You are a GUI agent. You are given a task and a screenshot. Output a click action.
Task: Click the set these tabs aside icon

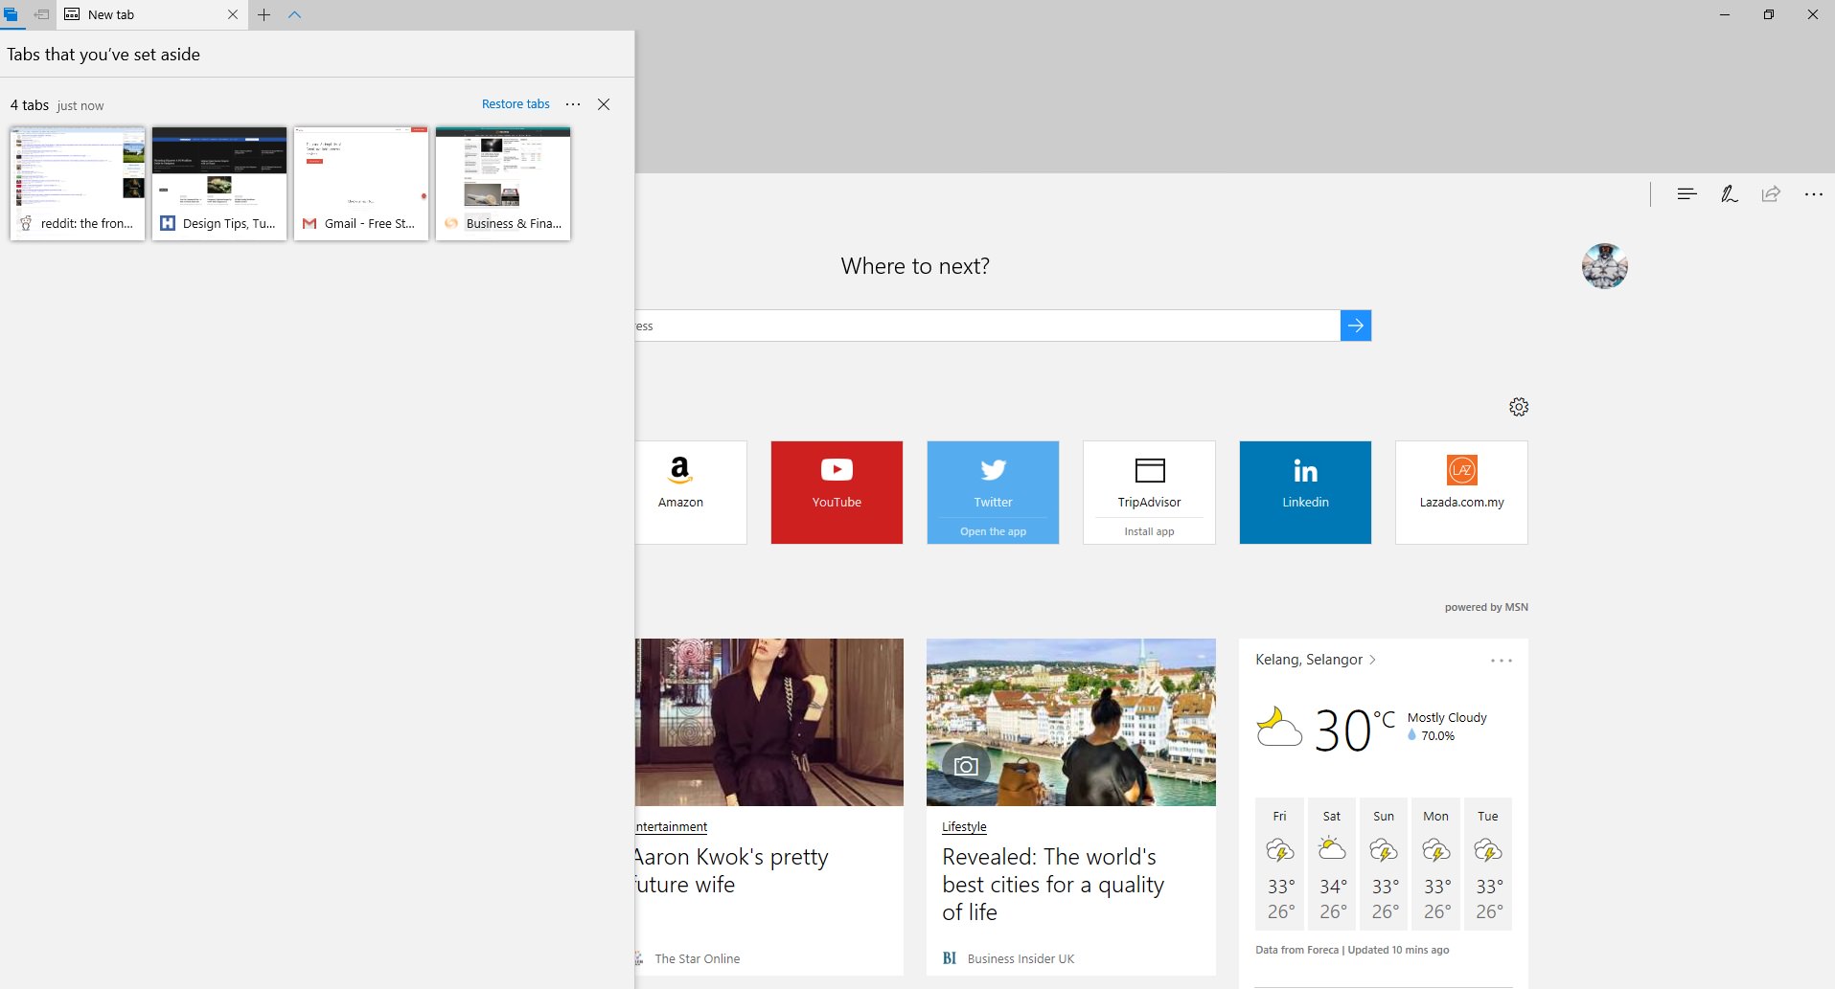41,14
